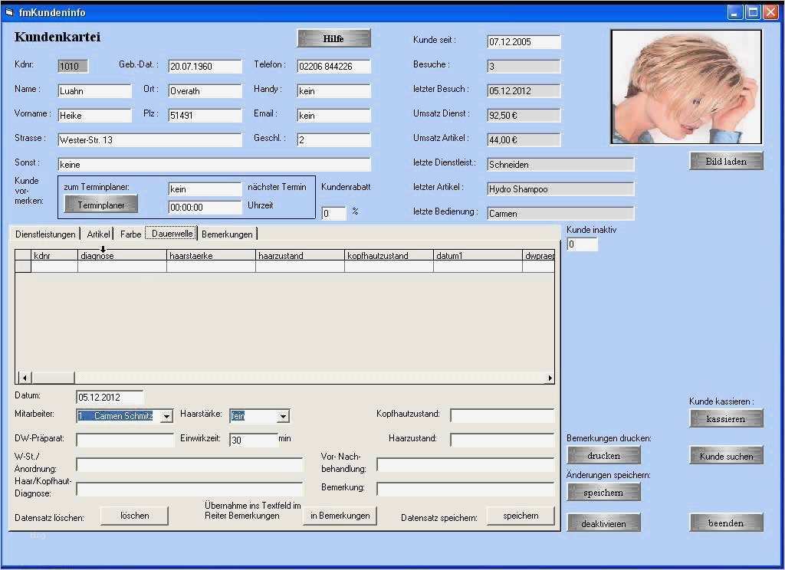Select the Farbe tab
Viewport: 785px width, 570px height.
(x=130, y=234)
